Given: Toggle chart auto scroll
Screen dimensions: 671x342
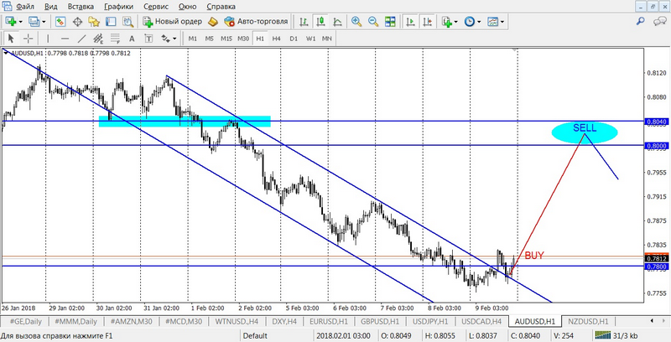Looking at the screenshot, I should pos(408,21).
